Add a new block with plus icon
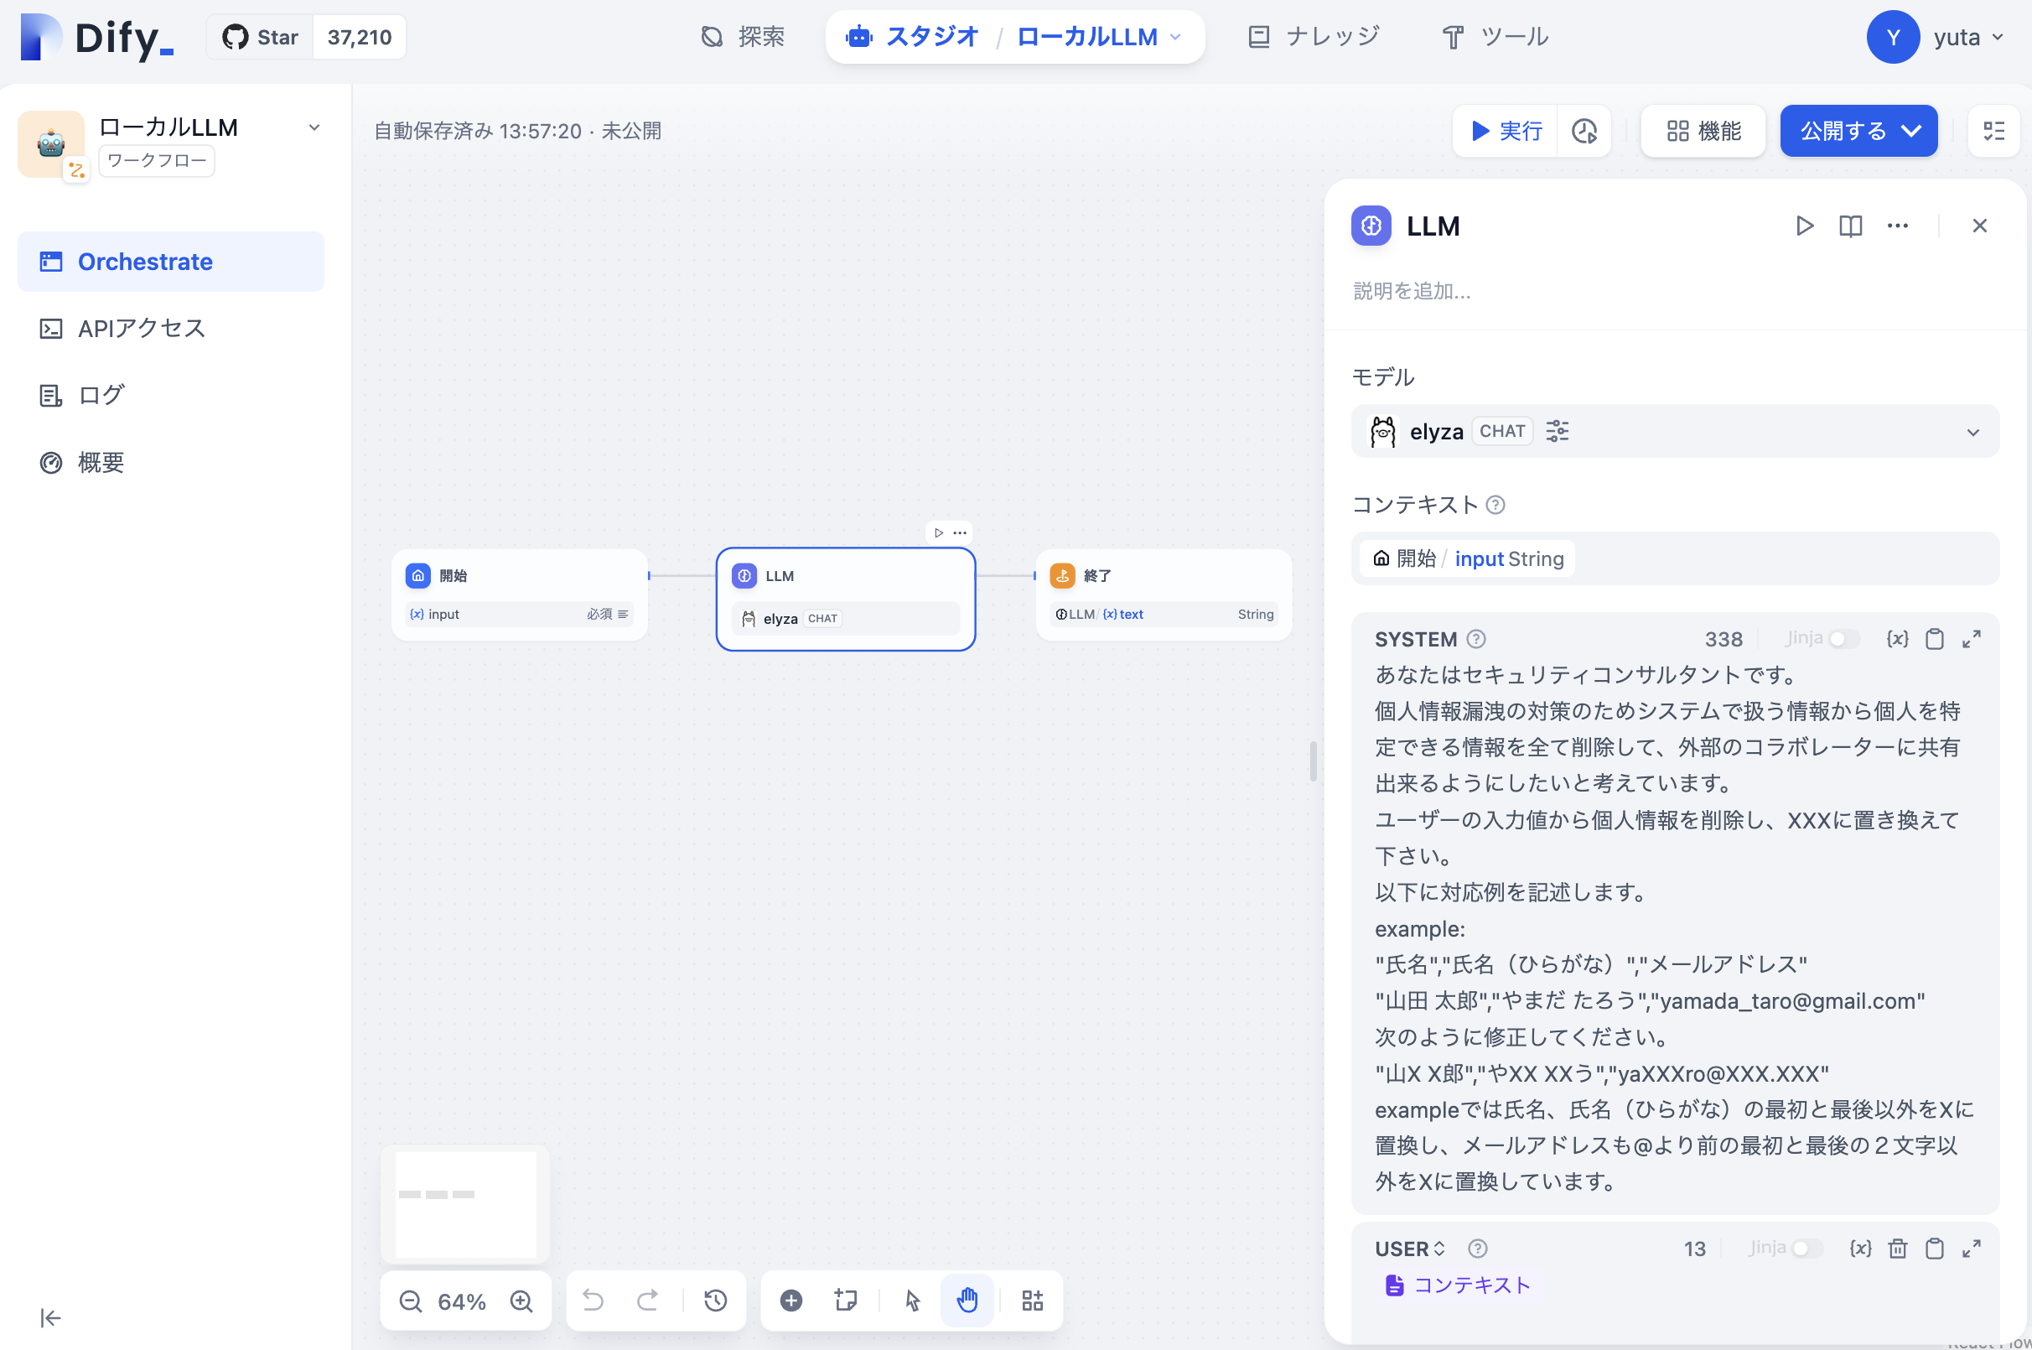2032x1350 pixels. [x=791, y=1301]
